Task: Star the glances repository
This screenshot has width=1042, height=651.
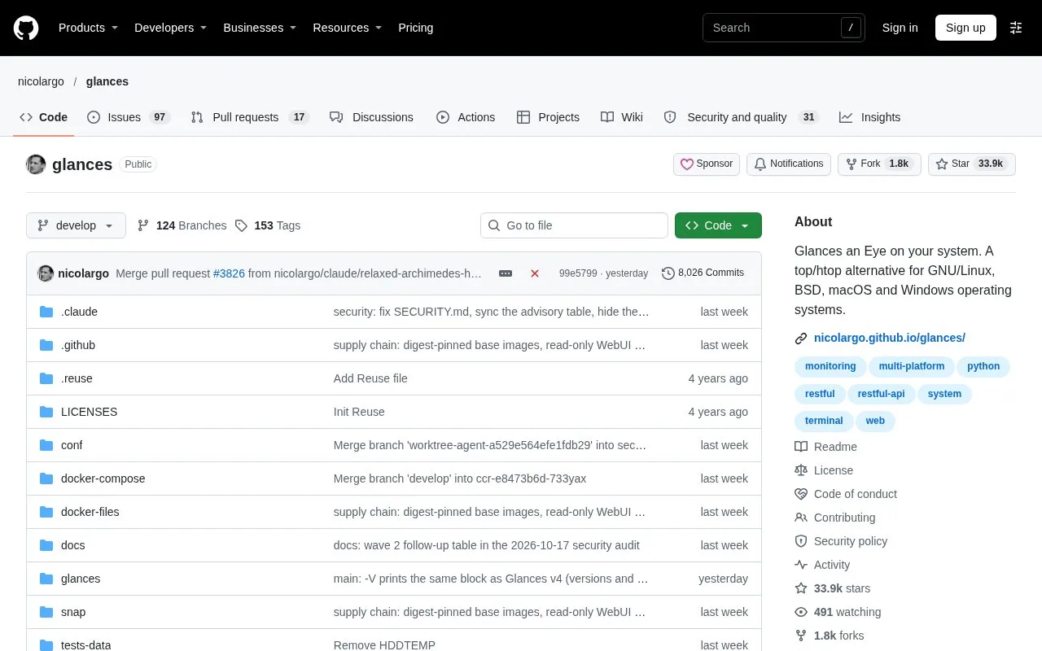Action: coord(972,164)
